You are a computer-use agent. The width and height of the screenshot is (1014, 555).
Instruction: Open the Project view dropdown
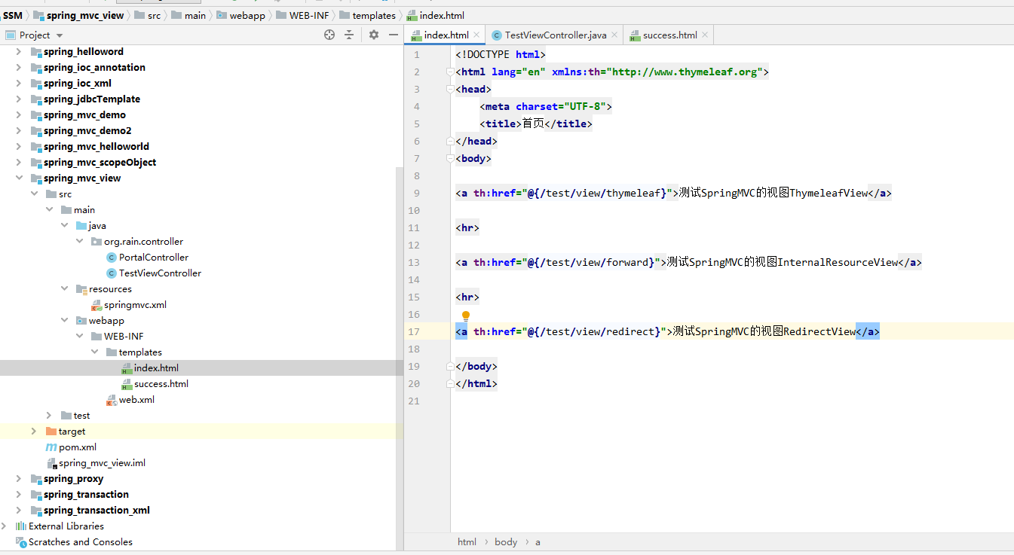[60, 35]
